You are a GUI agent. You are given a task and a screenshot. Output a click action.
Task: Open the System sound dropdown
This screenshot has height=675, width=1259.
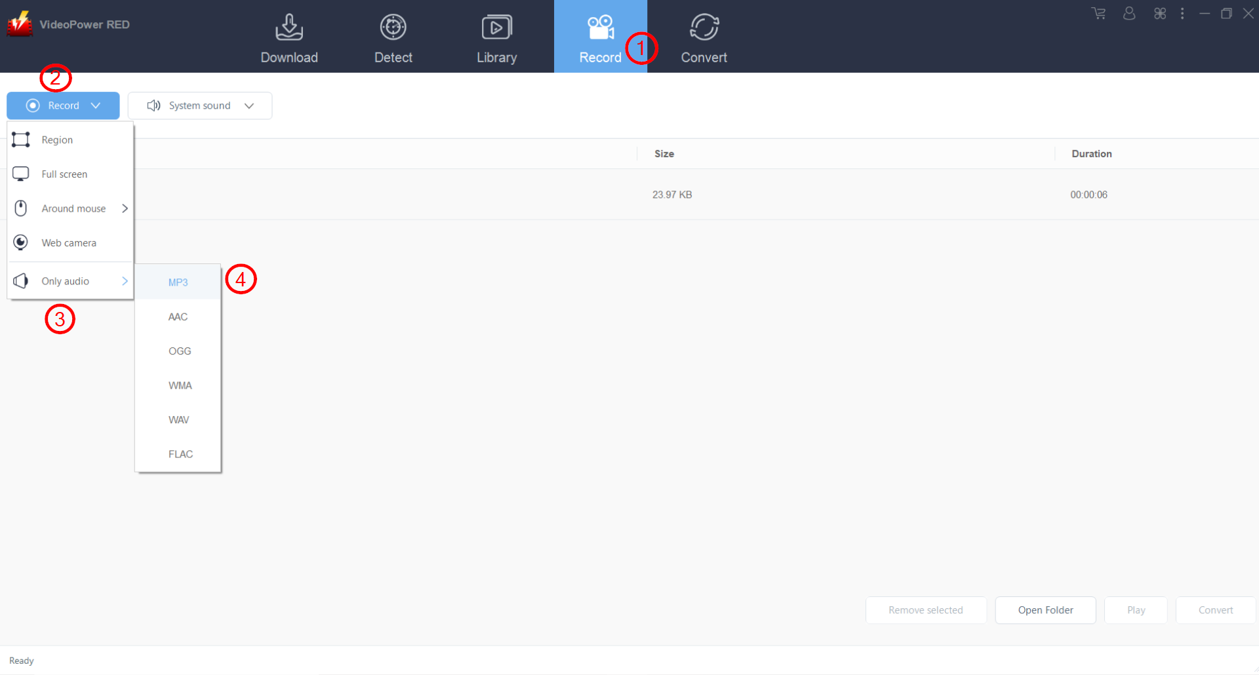pos(200,106)
